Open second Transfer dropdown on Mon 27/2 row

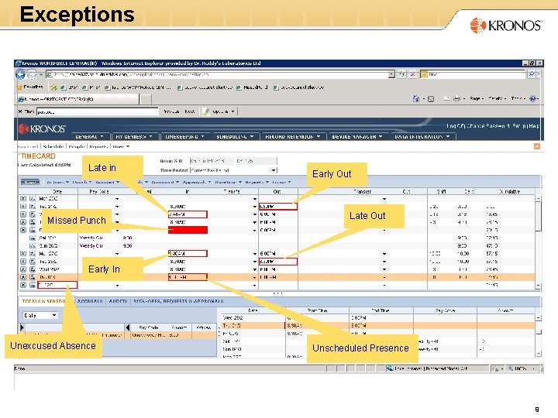point(384,254)
